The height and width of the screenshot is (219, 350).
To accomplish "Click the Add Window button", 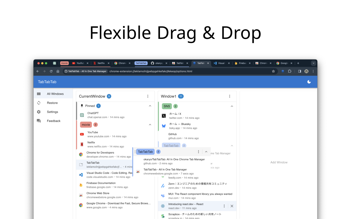I will click(279, 162).
